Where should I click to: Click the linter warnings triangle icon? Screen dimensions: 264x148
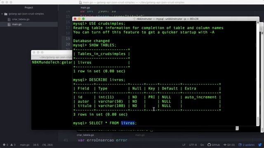[12, 145]
